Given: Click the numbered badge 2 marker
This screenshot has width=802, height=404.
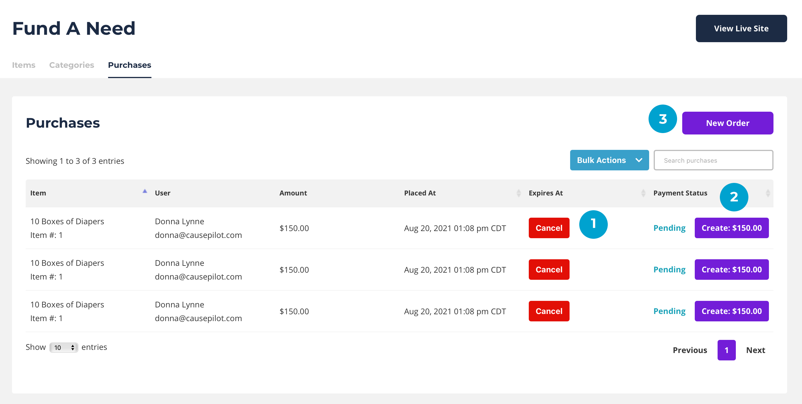Looking at the screenshot, I should click(x=734, y=197).
